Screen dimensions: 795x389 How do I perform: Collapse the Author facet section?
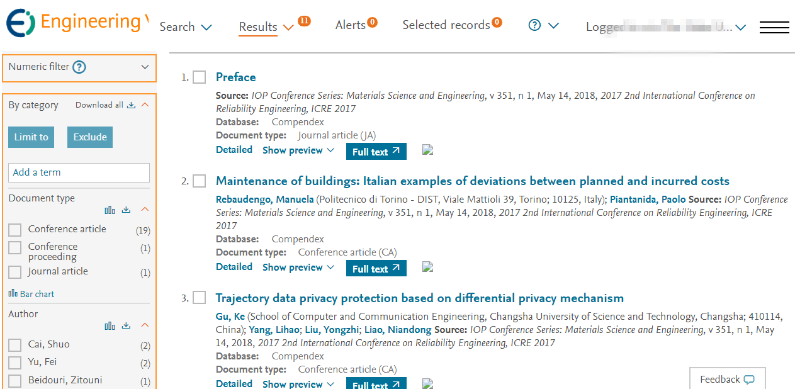tap(145, 325)
